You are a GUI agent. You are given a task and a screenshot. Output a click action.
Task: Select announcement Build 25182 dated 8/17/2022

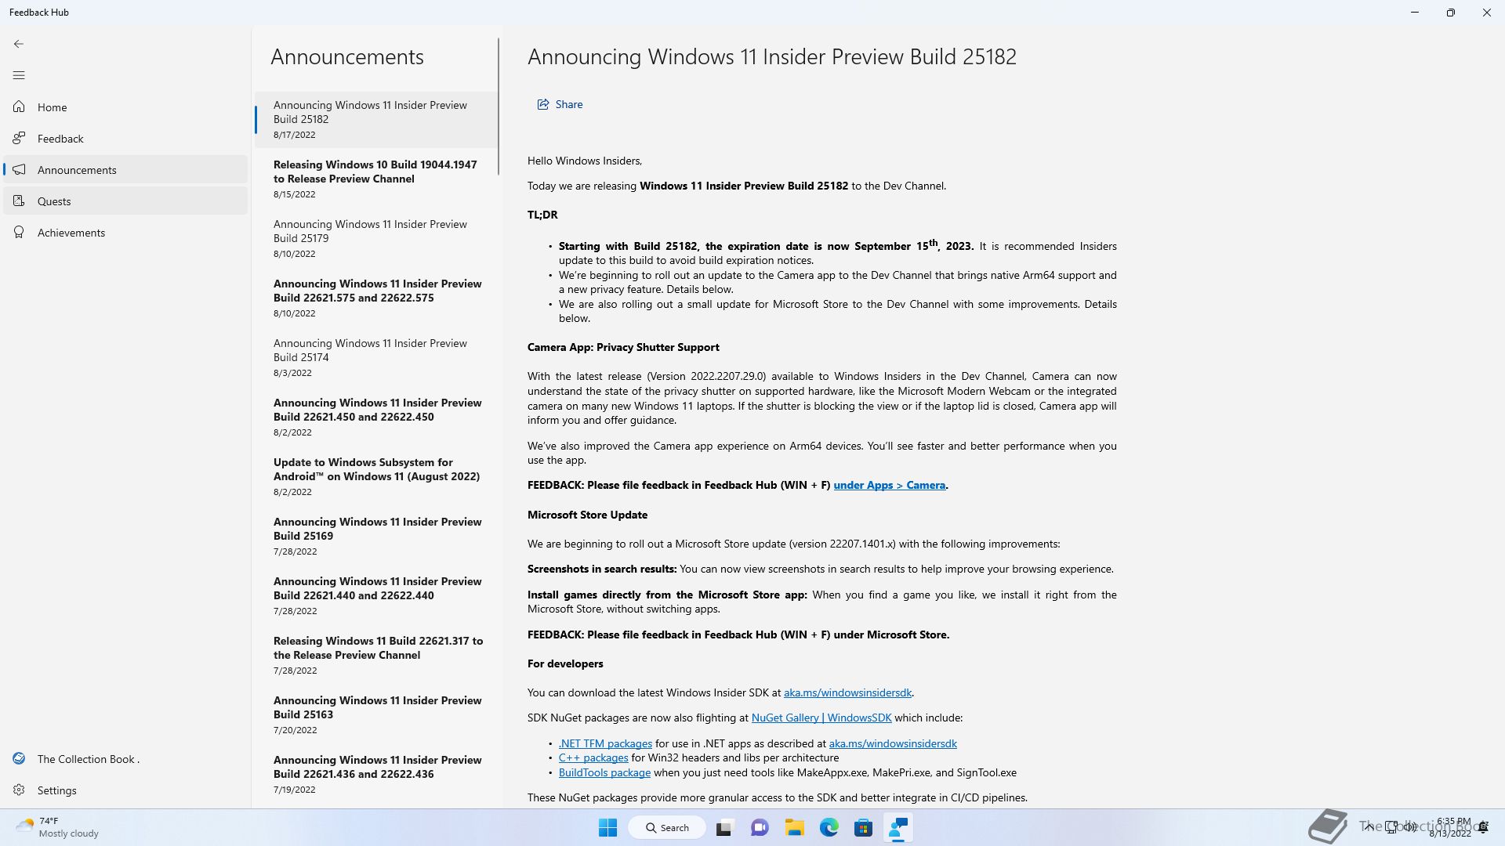tap(376, 119)
